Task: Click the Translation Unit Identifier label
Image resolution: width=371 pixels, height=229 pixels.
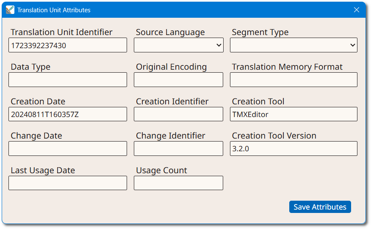Action: tap(61, 32)
